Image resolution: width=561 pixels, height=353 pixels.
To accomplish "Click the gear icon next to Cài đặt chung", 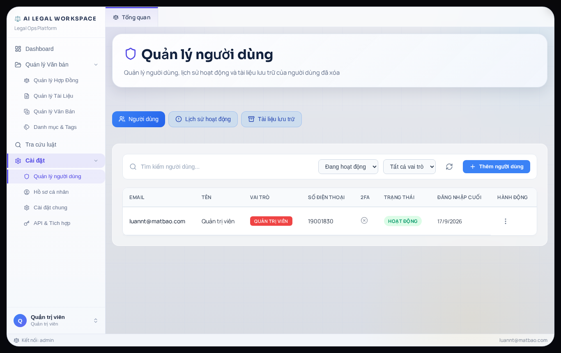I will [27, 208].
